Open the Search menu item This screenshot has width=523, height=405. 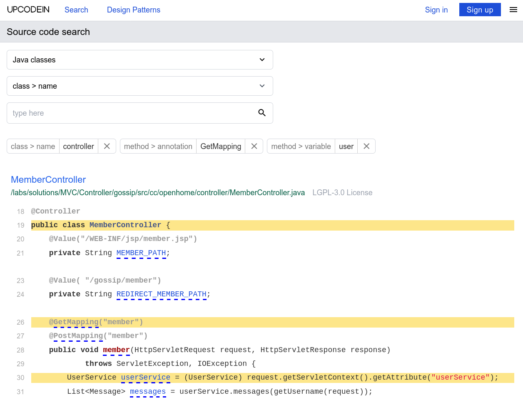point(76,10)
